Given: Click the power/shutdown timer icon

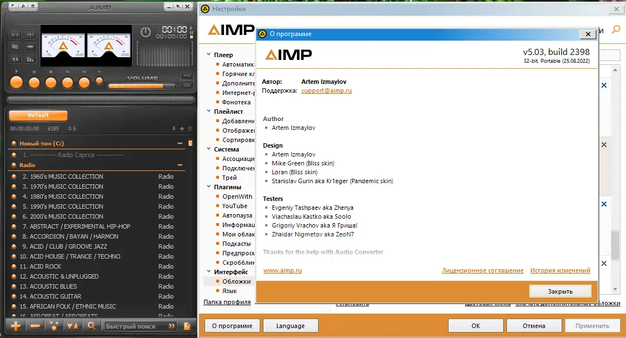Looking at the screenshot, I should tap(146, 32).
